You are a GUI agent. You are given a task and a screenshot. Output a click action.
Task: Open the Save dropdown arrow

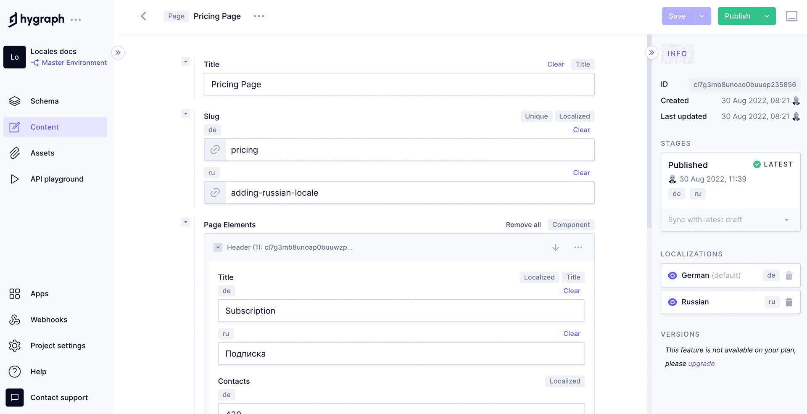[702, 16]
